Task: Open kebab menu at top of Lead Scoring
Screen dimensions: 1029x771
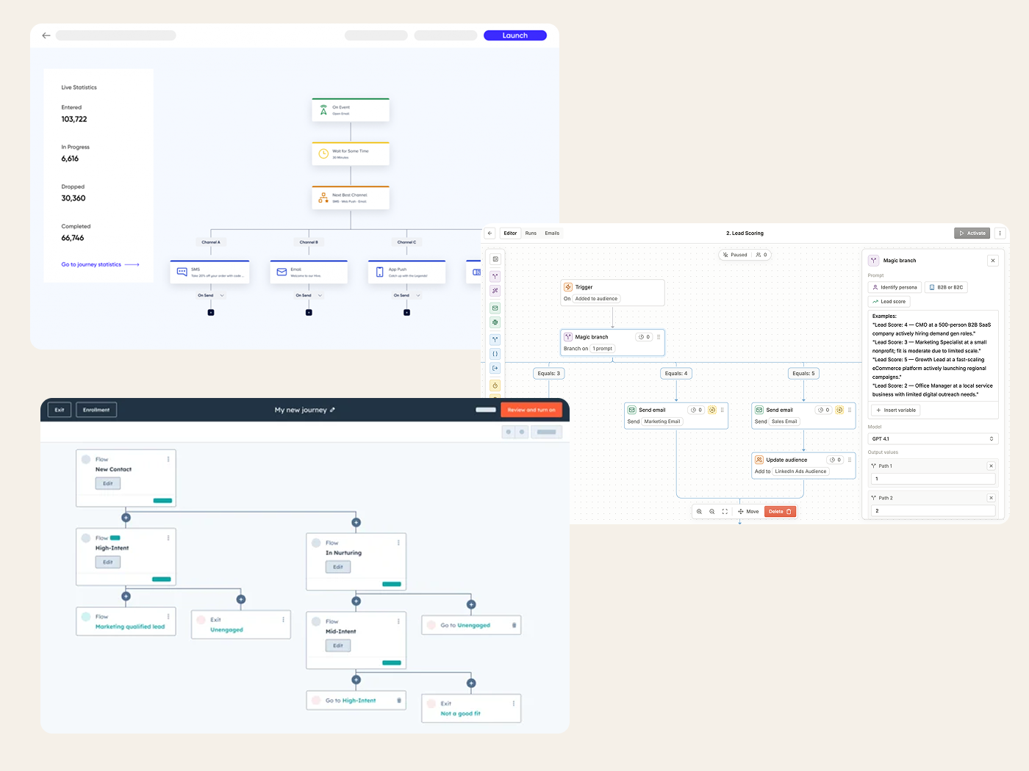Action: (x=1000, y=234)
